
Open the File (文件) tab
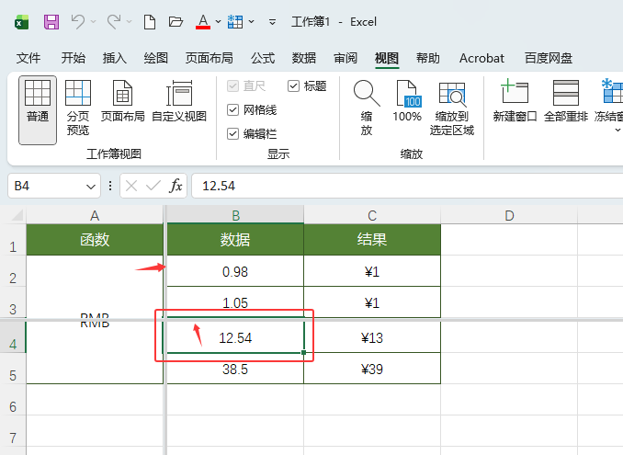[28, 58]
